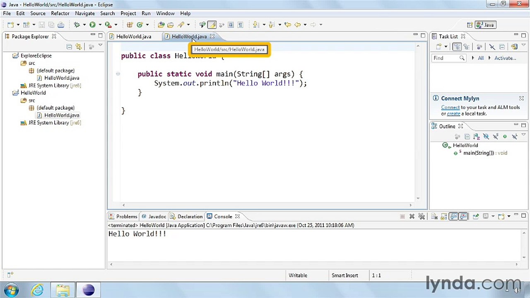530x298 pixels.
Task: Open the Window menu
Action: [x=165, y=13]
